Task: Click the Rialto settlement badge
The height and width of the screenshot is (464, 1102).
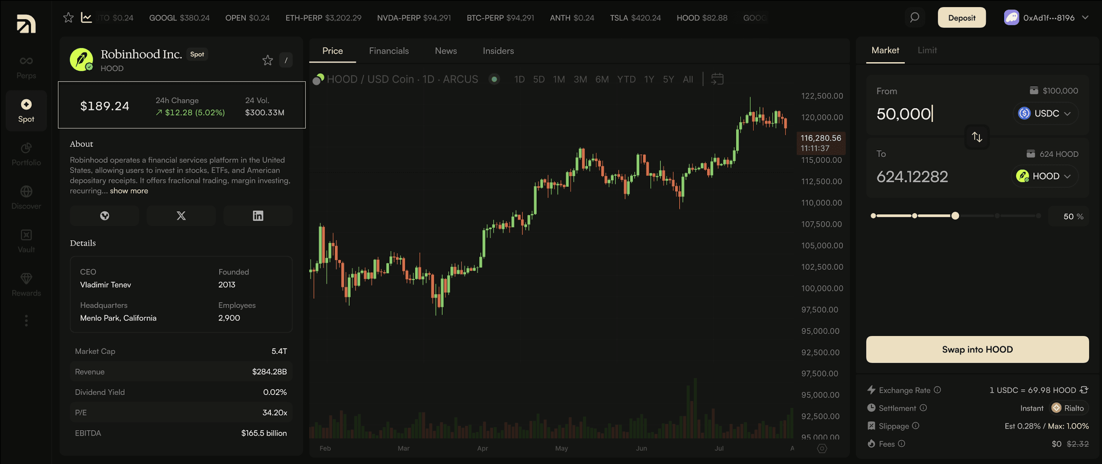Action: coord(1068,408)
